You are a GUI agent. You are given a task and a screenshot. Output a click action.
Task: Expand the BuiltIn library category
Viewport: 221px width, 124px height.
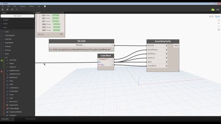point(6,24)
